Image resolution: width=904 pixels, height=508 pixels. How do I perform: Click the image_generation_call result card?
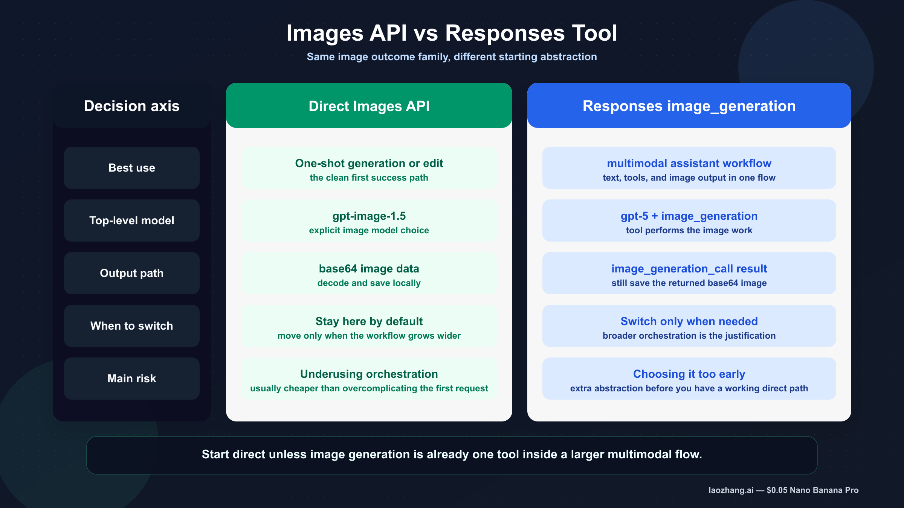[x=689, y=273]
